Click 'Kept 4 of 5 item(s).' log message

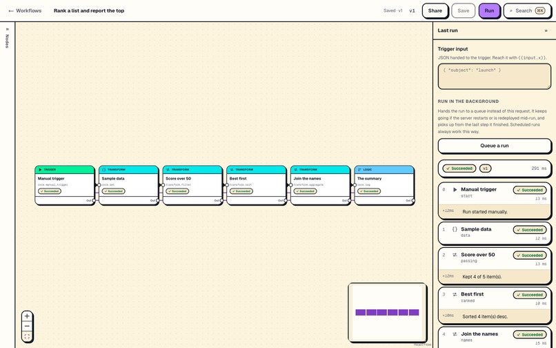tap(482, 277)
